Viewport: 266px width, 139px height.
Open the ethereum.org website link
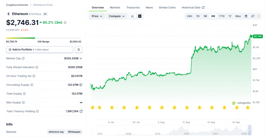tap(56, 132)
